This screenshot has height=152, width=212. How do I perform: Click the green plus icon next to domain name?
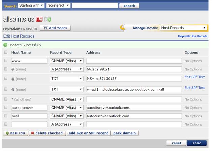(48, 19)
